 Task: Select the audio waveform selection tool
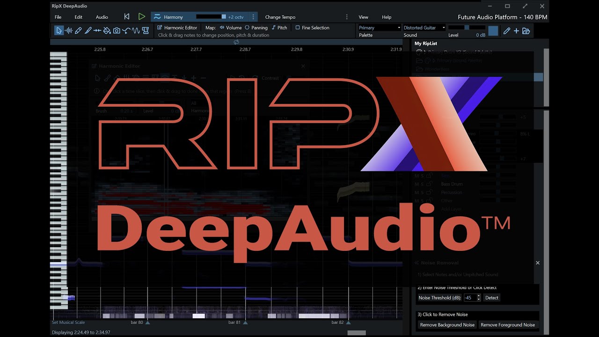(x=69, y=29)
